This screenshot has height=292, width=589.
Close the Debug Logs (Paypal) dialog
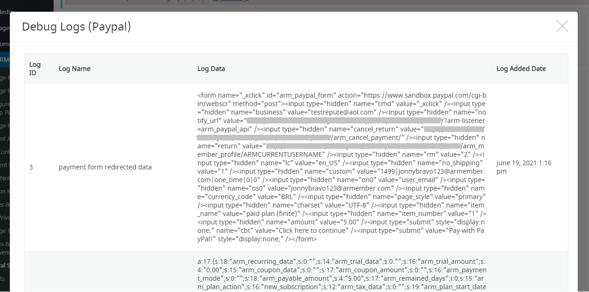coord(562,26)
